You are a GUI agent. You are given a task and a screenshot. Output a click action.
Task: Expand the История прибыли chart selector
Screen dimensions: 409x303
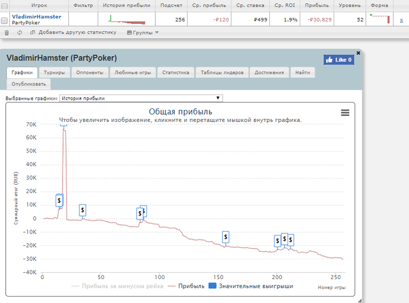[x=141, y=98]
